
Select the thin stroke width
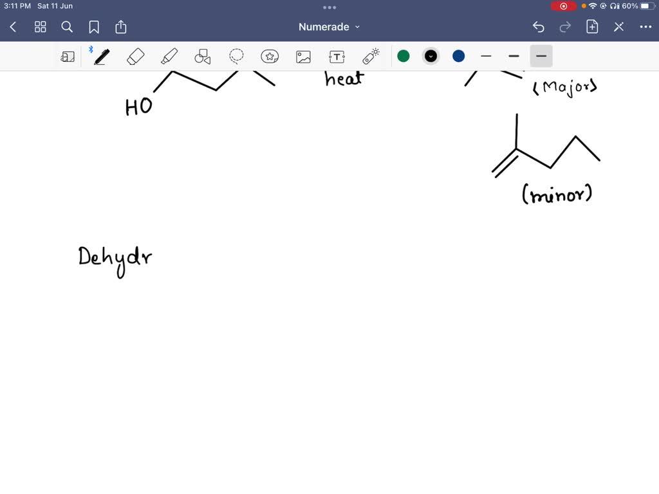(486, 57)
